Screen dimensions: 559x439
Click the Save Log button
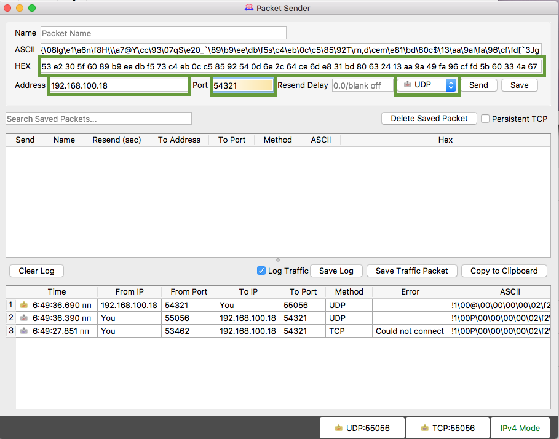(x=336, y=271)
